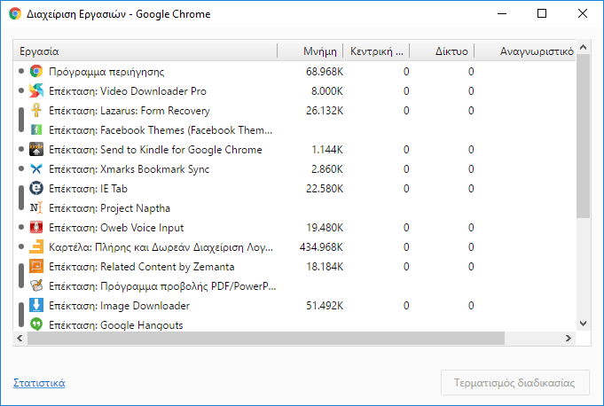Select the Πρόγραμμα περιήγησης task row
This screenshot has width=604, height=406.
coord(294,71)
